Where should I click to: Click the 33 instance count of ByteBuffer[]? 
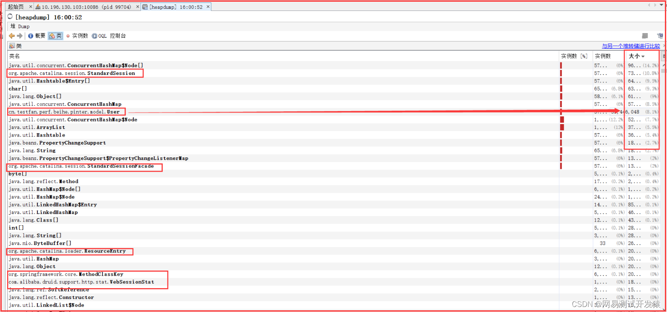pyautogui.click(x=602, y=244)
